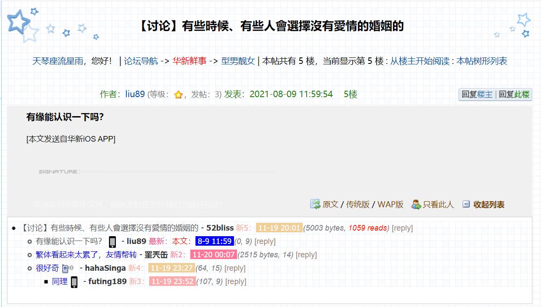Navigate to the 型男靓女 board
The width and height of the screenshot is (541, 307).
[x=238, y=61]
